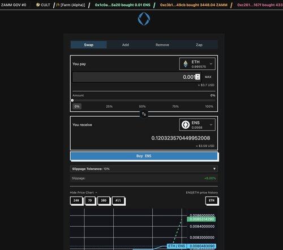Switch to the Add tab
The image size is (283, 250).
tap(126, 45)
